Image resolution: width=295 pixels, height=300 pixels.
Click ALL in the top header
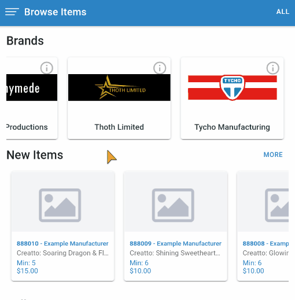click(283, 12)
